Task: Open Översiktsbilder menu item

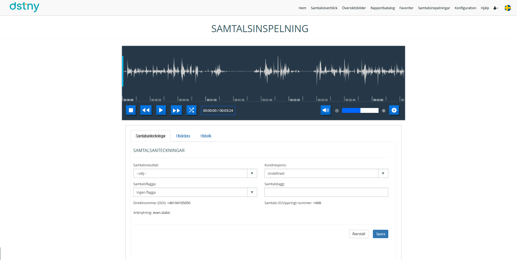Action: [354, 8]
